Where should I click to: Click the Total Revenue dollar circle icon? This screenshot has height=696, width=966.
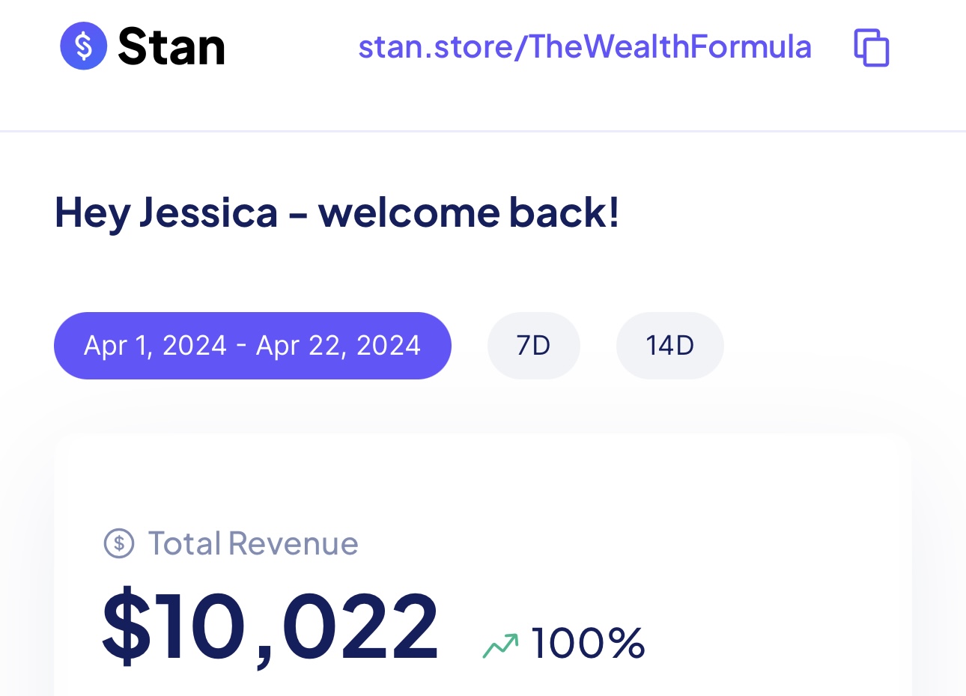point(119,543)
